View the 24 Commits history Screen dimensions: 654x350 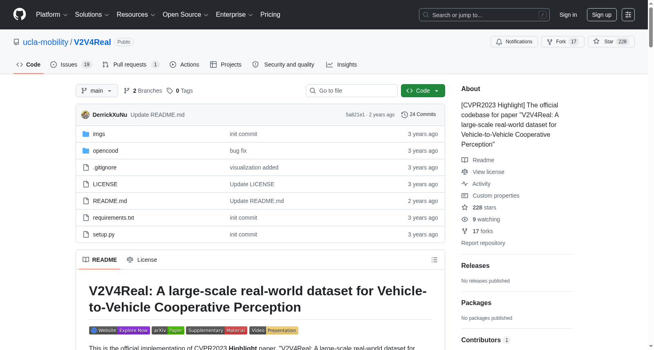tap(419, 115)
